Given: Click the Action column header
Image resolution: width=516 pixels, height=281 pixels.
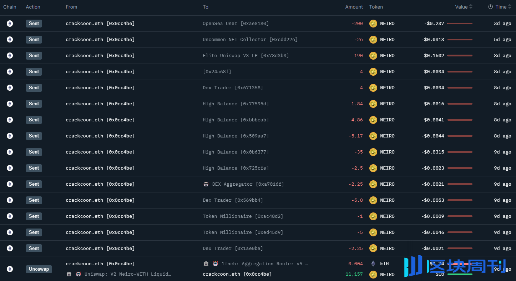Looking at the screenshot, I should (33, 7).
